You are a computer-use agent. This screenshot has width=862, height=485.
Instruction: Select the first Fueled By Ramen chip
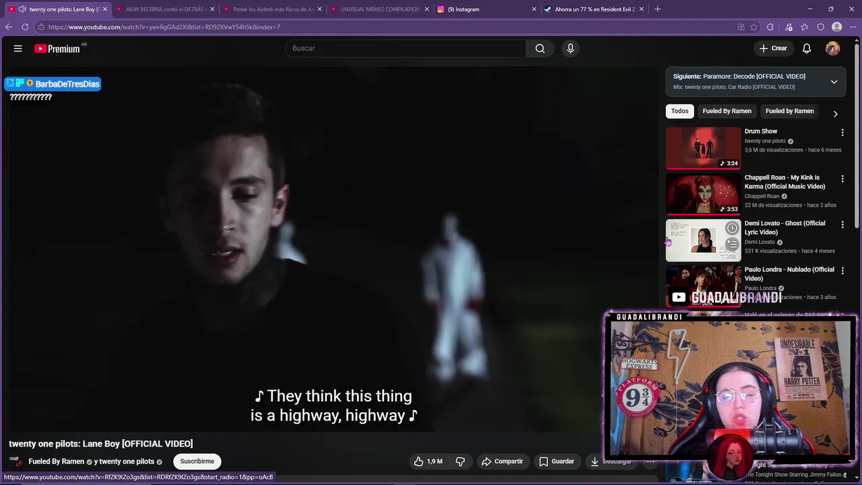[727, 111]
